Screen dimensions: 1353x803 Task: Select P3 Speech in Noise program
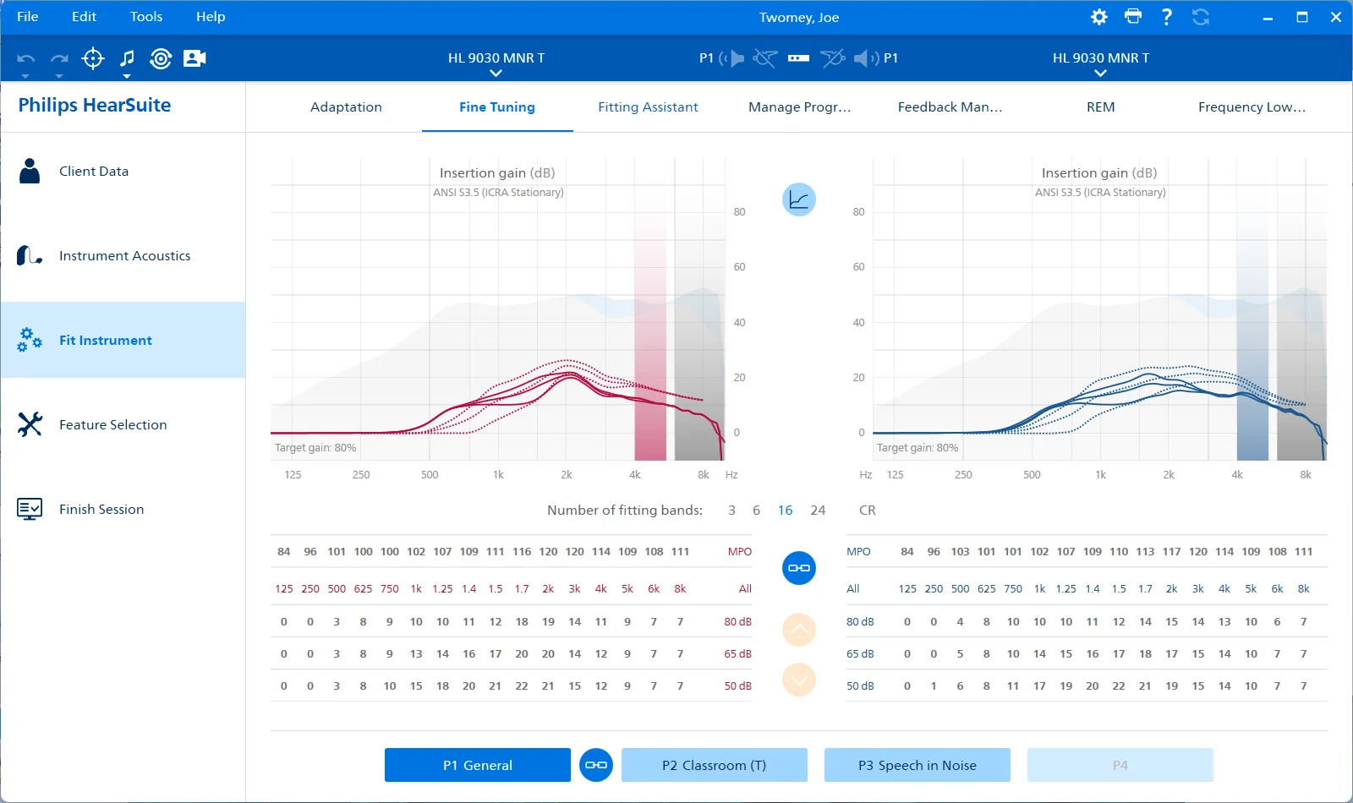(x=918, y=765)
